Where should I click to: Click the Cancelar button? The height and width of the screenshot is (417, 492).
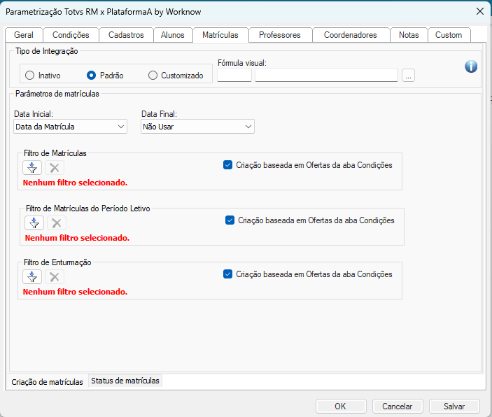pos(397,406)
